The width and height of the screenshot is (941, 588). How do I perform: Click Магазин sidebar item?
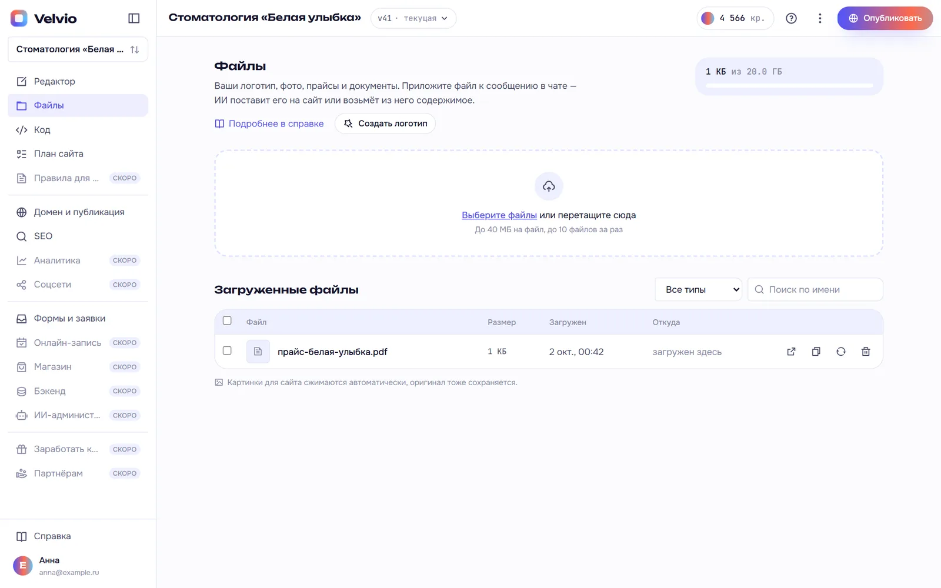(x=78, y=367)
